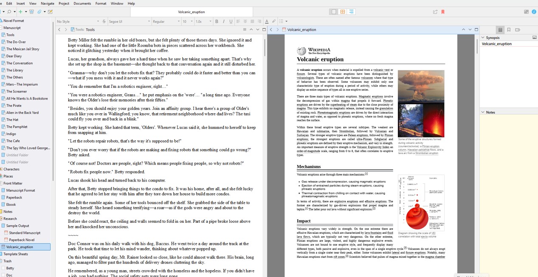Open the Compile export icon

tap(435, 12)
